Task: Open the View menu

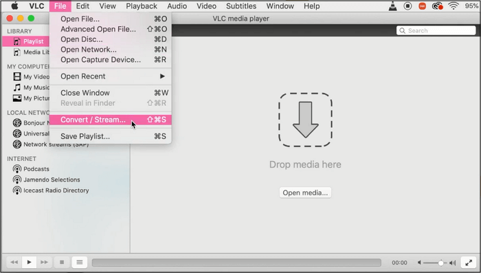Action: (107, 6)
